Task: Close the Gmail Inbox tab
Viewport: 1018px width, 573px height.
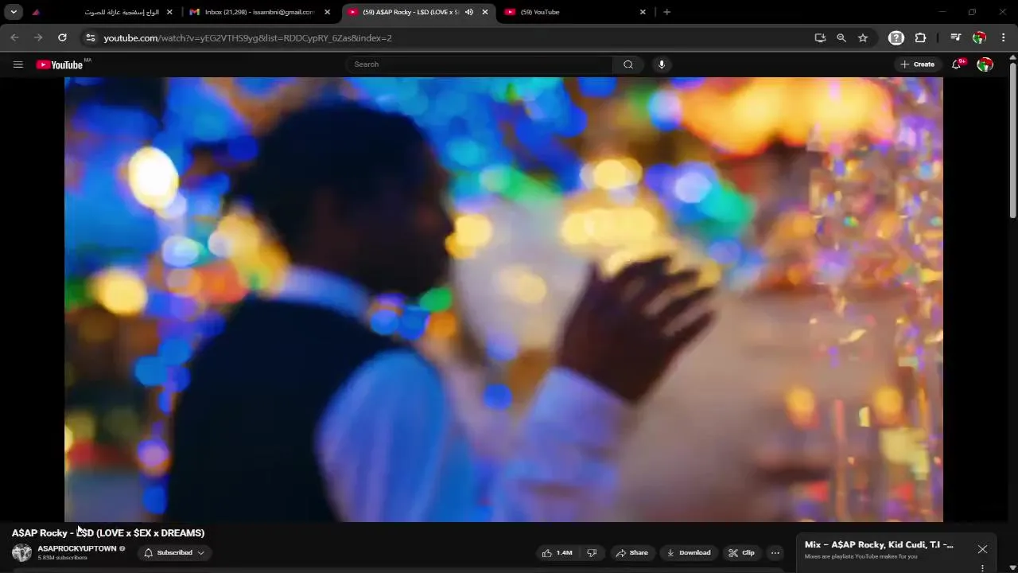Action: click(327, 12)
